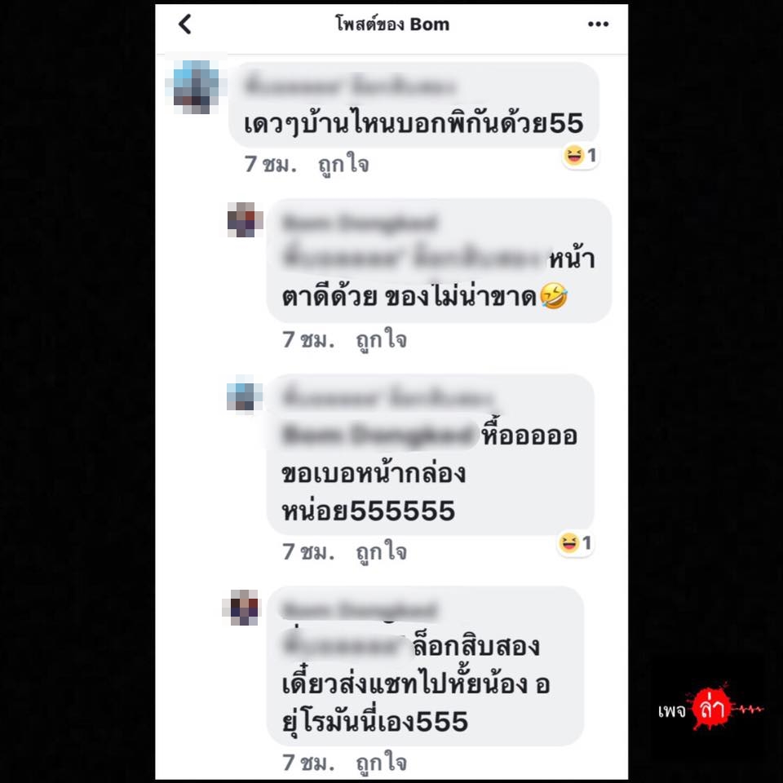This screenshot has width=783, height=783.
Task: Open the laughing reaction count on third comment
Action: coord(575,543)
